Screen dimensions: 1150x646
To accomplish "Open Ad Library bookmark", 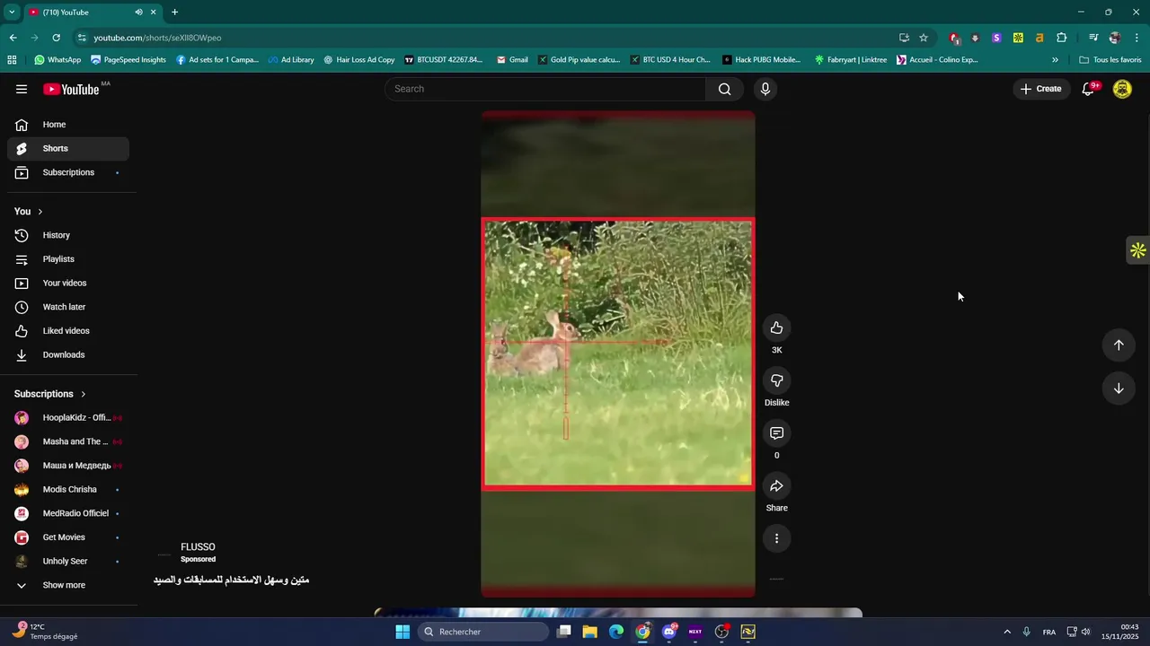I will 291,60.
